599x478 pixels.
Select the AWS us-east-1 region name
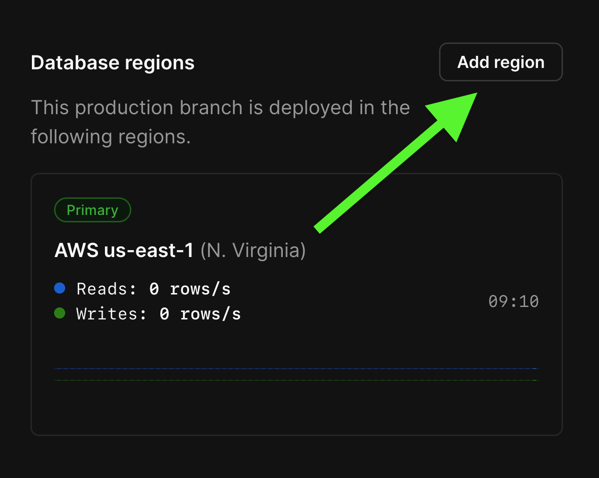124,250
